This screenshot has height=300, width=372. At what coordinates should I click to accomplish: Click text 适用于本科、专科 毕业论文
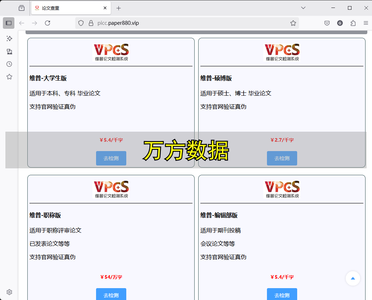[x=65, y=94]
